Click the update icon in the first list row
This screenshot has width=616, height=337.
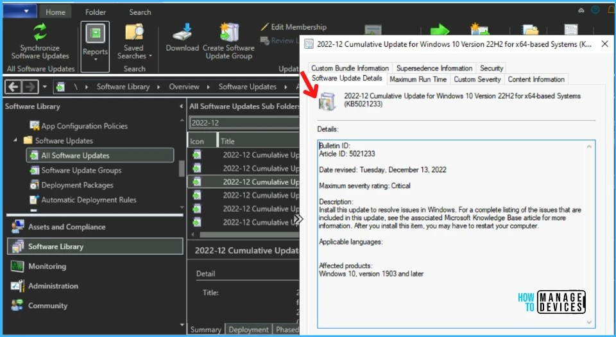coord(196,155)
